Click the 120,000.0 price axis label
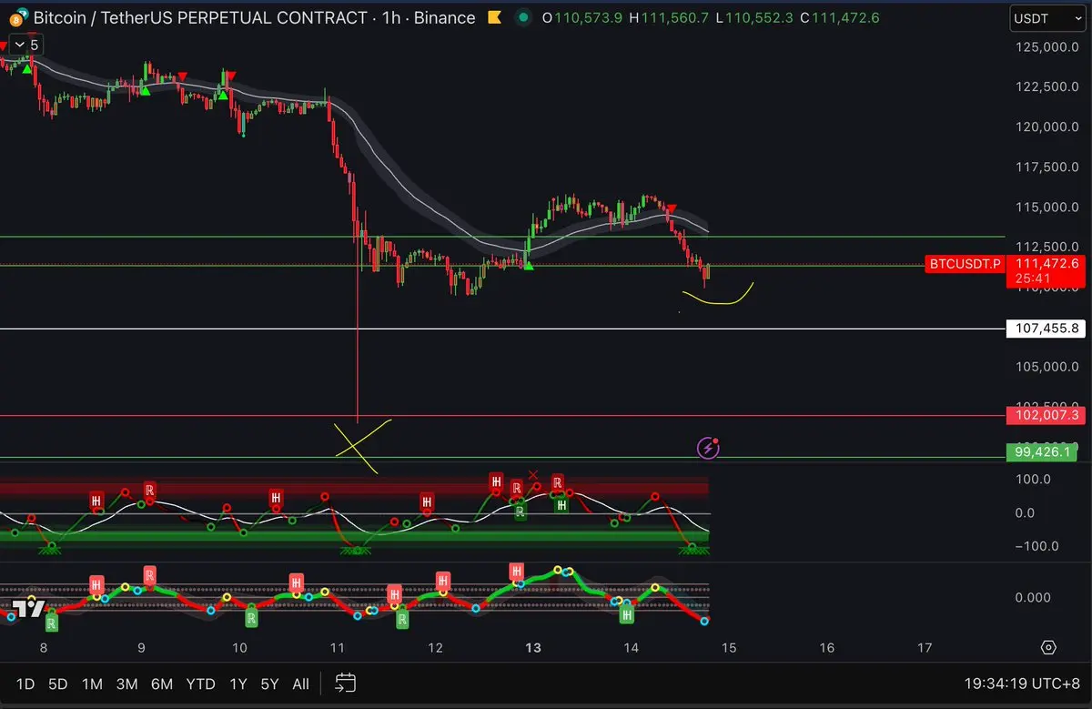Viewport: 1092px width, 709px height. [x=1046, y=127]
